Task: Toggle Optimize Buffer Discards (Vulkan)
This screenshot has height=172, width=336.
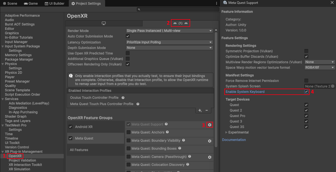Action: pyautogui.click(x=306, y=57)
